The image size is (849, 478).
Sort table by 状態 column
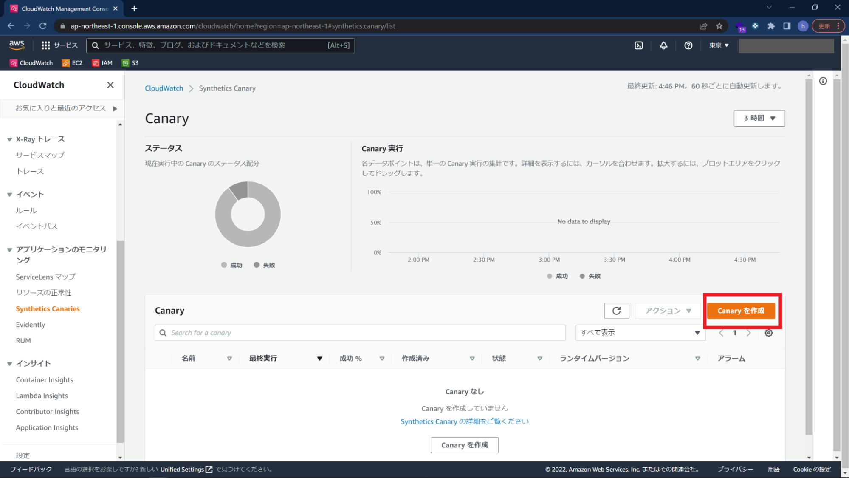click(x=539, y=359)
